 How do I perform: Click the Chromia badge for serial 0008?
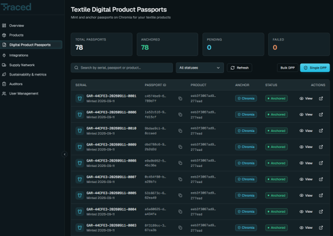pos(246,163)
